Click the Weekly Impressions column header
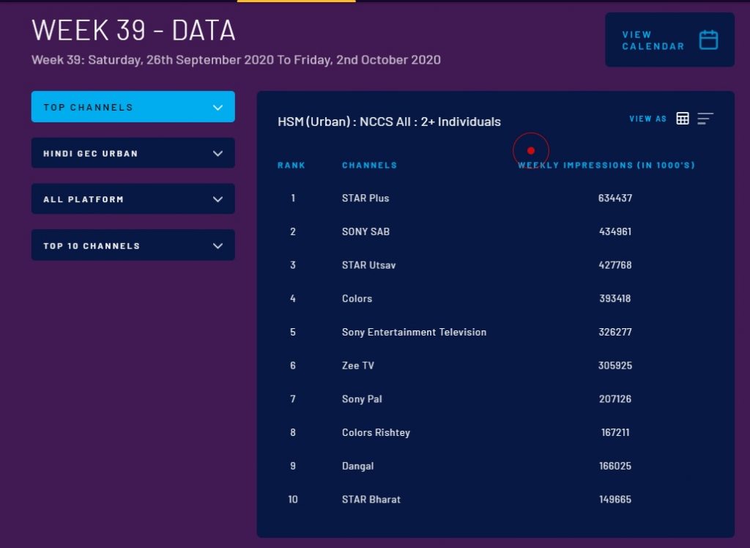The image size is (750, 548). [x=606, y=166]
